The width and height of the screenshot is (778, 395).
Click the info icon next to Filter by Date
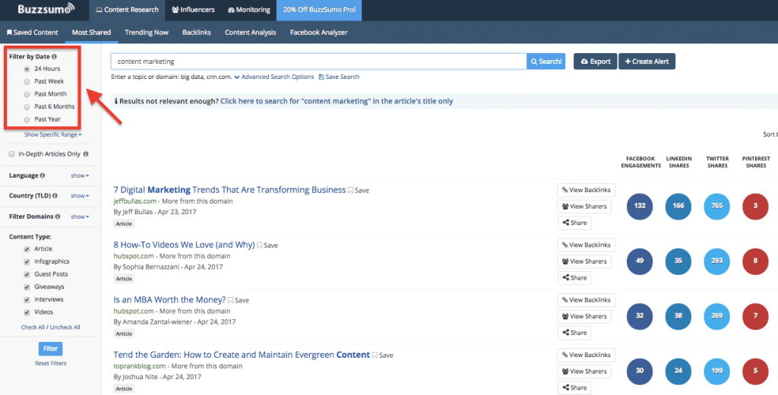click(54, 56)
